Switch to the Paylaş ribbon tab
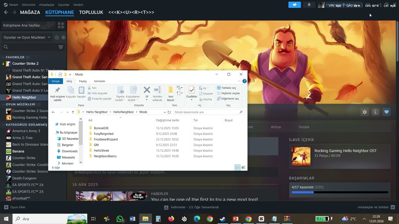 (83, 81)
